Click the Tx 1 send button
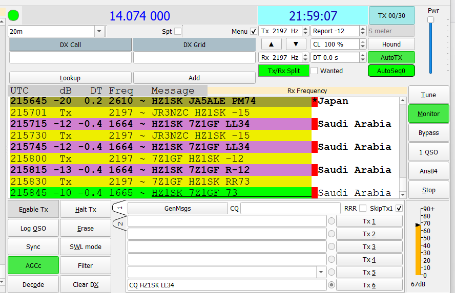This screenshot has height=293, width=455. pyautogui.click(x=369, y=221)
